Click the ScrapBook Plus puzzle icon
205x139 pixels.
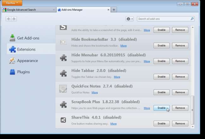click(x=63, y=104)
